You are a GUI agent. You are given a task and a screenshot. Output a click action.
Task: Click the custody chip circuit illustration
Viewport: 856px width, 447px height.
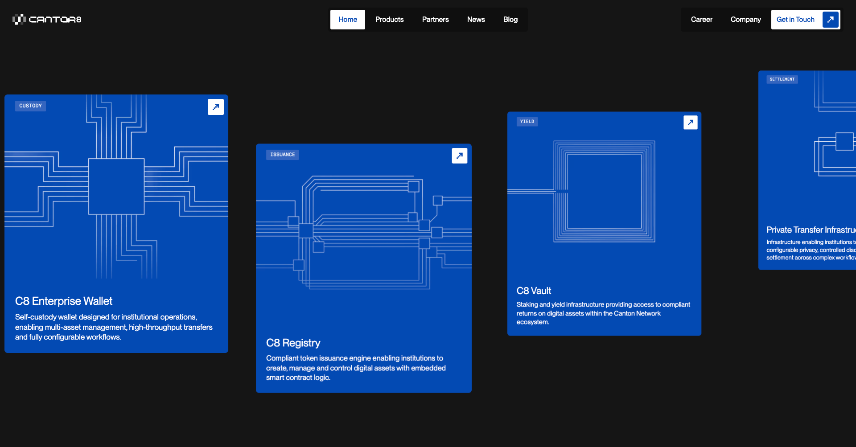click(116, 186)
